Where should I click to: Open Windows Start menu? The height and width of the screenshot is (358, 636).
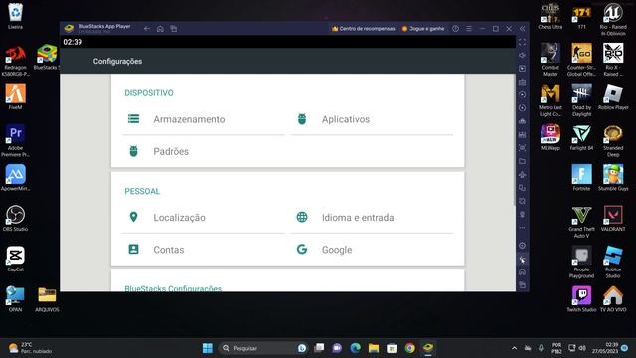208,348
